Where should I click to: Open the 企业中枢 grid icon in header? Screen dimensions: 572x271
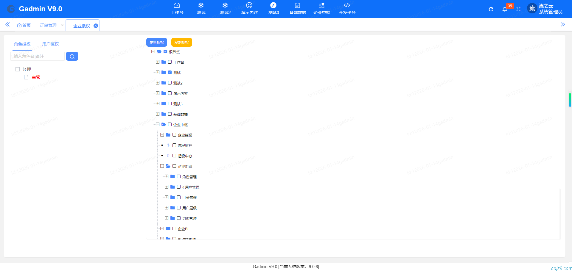click(321, 5)
